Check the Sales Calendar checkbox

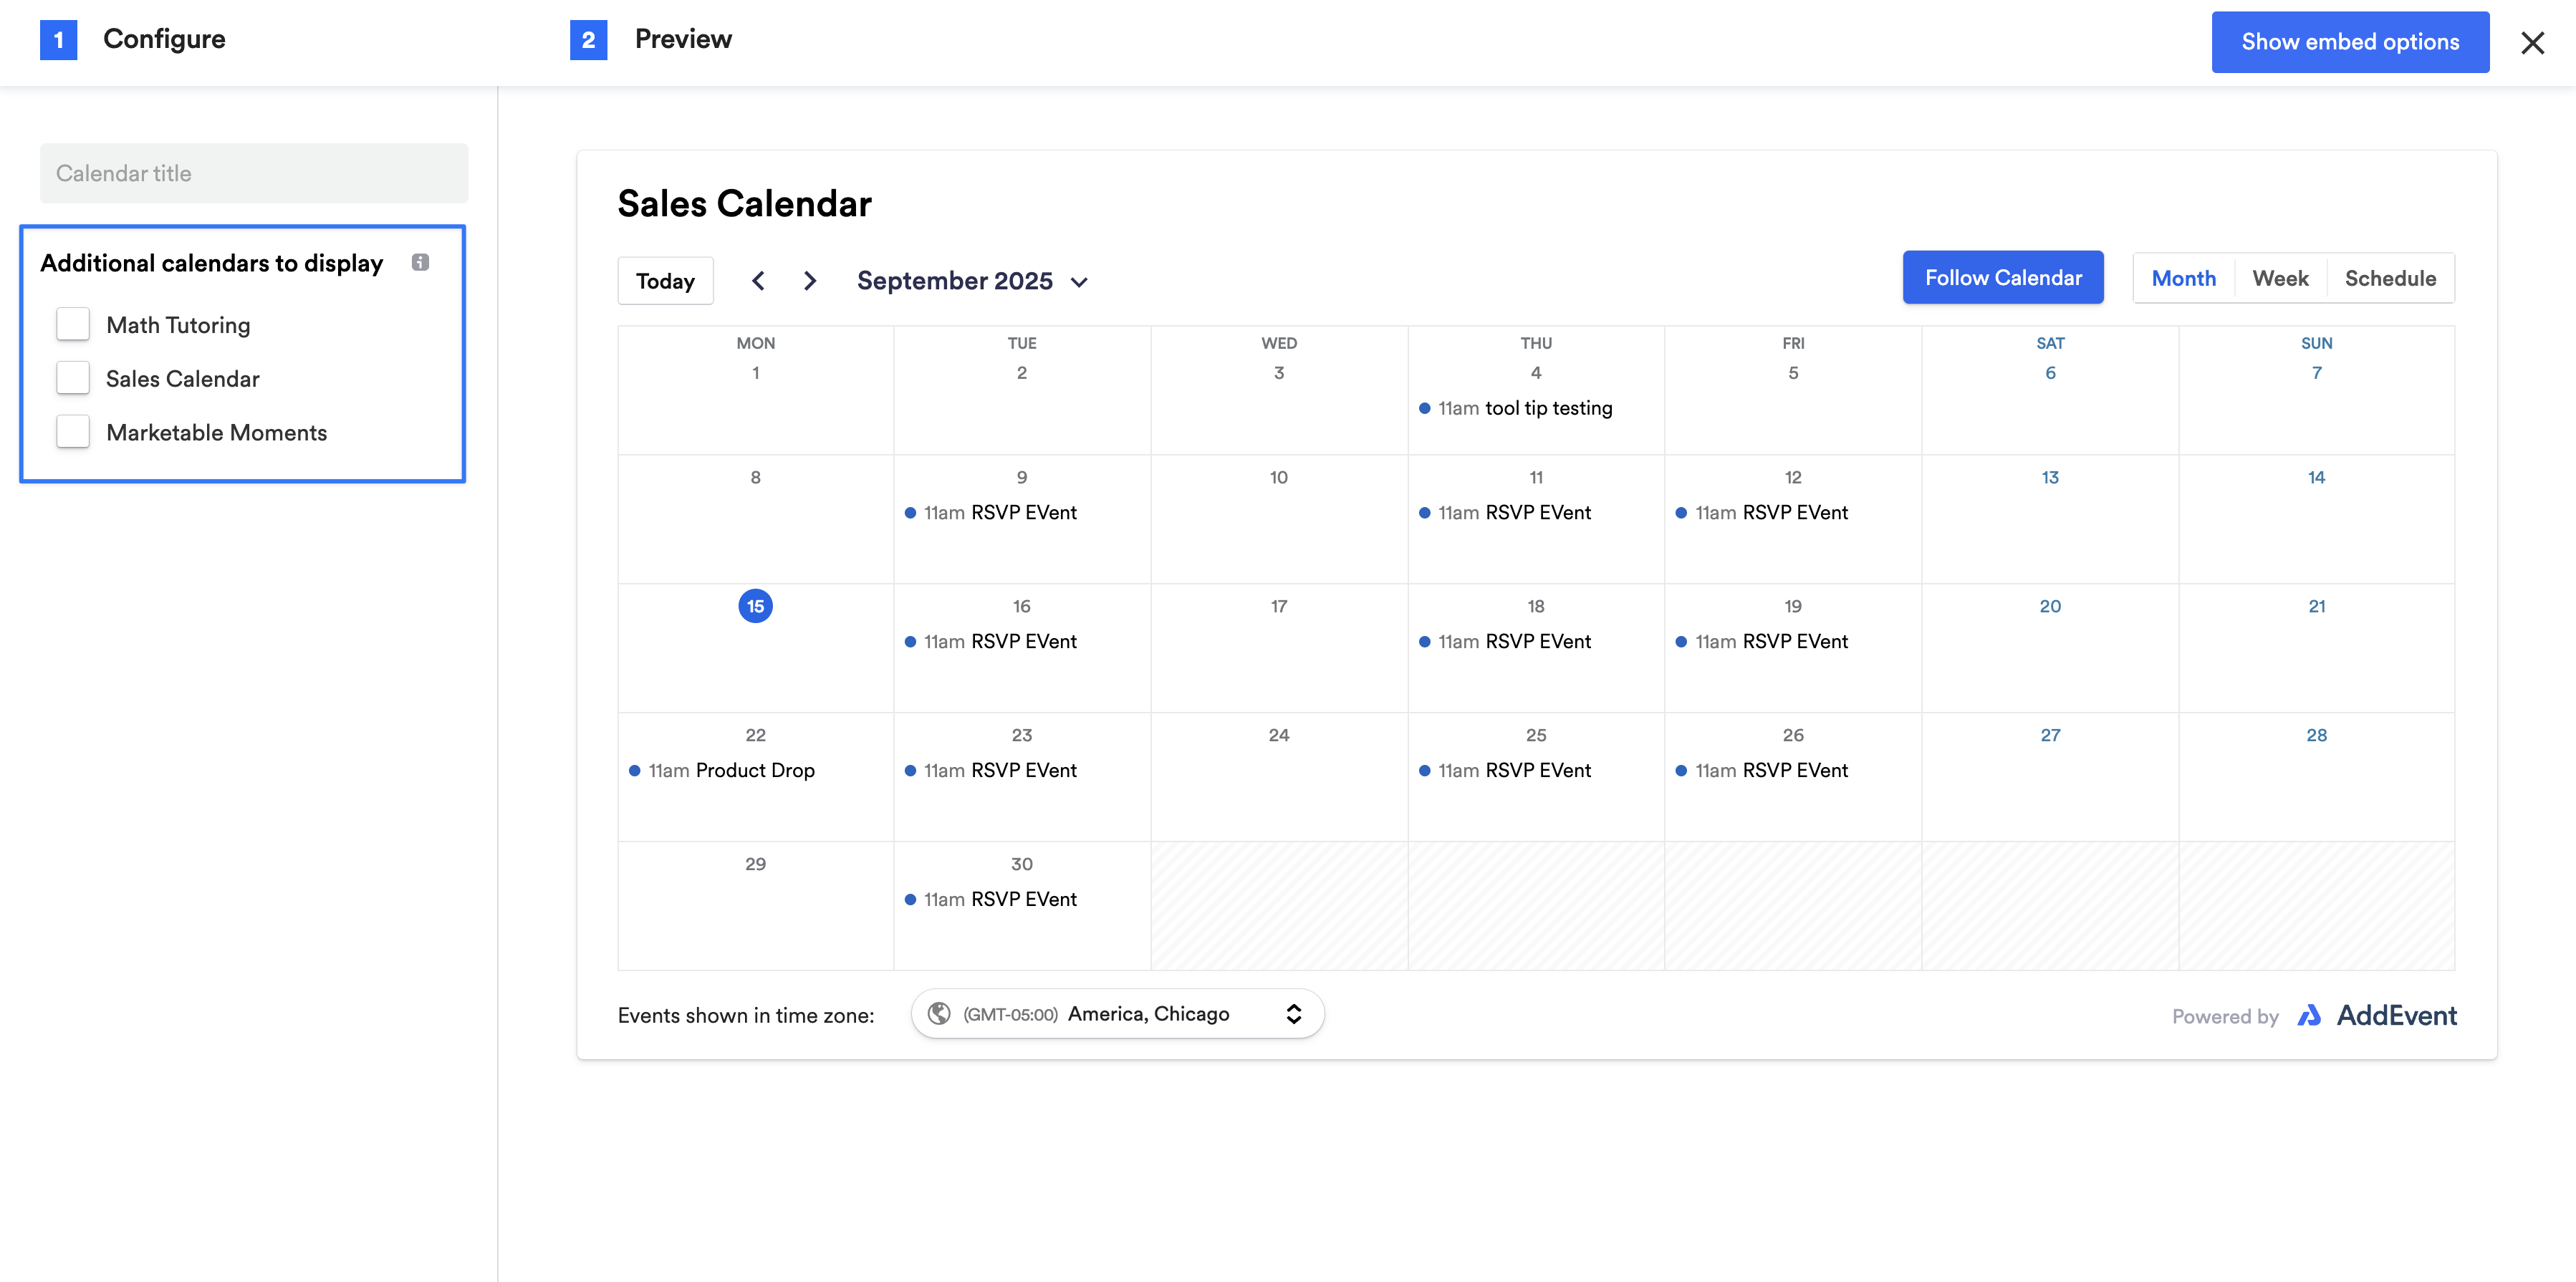(x=73, y=379)
